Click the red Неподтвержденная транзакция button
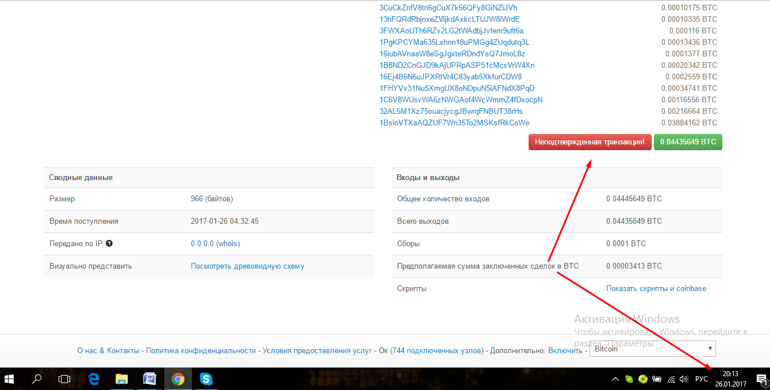This screenshot has width=770, height=390. [590, 142]
